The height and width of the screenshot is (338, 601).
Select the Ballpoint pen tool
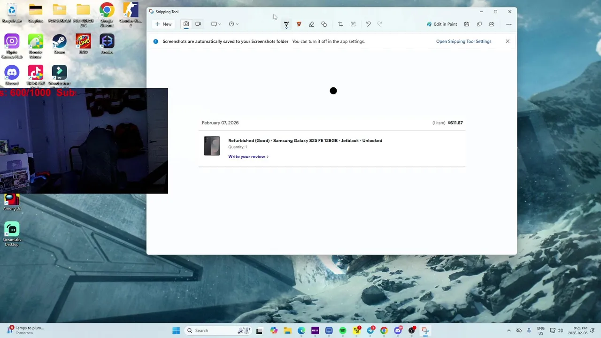pos(286,24)
